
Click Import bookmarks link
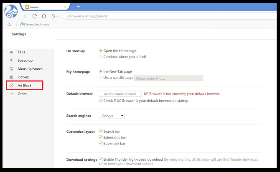(x=35, y=25)
